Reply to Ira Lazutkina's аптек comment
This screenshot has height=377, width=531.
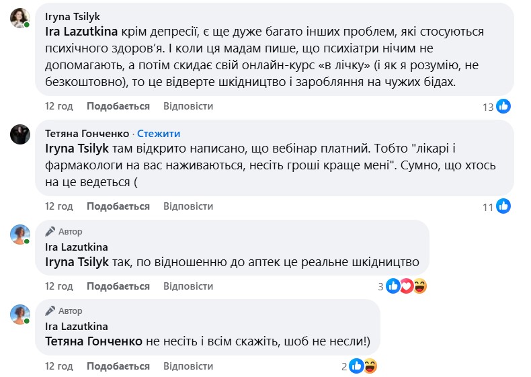188,286
